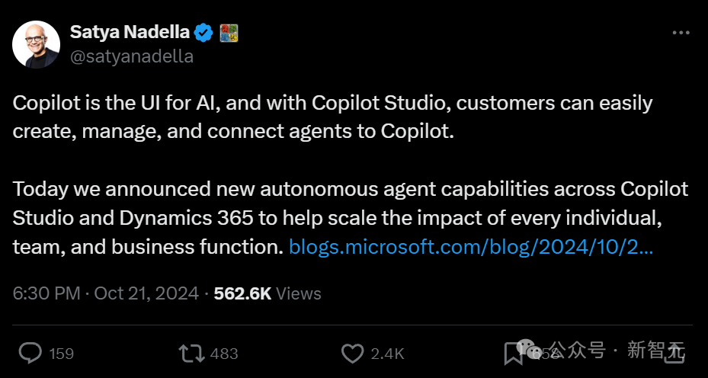Open the blogs.microsoft.com link
708x378 pixels.
[x=470, y=247]
